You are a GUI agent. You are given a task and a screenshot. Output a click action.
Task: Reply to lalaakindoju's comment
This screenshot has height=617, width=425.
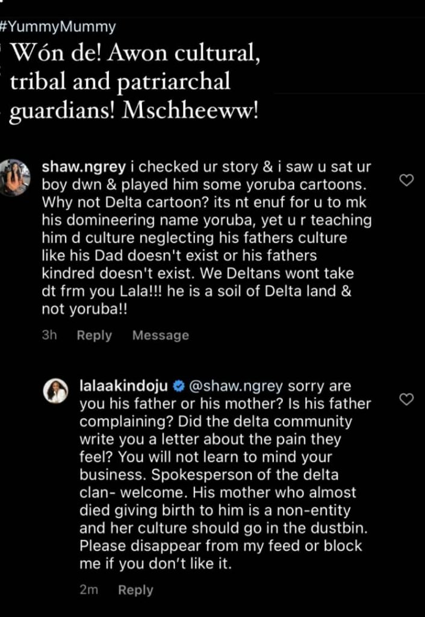135,590
